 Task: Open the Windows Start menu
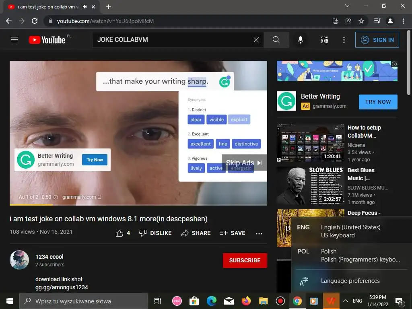(x=10, y=301)
